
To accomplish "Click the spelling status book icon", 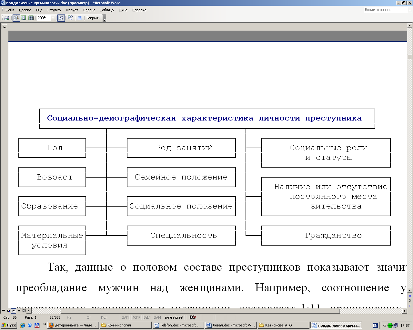I will [x=193, y=317].
